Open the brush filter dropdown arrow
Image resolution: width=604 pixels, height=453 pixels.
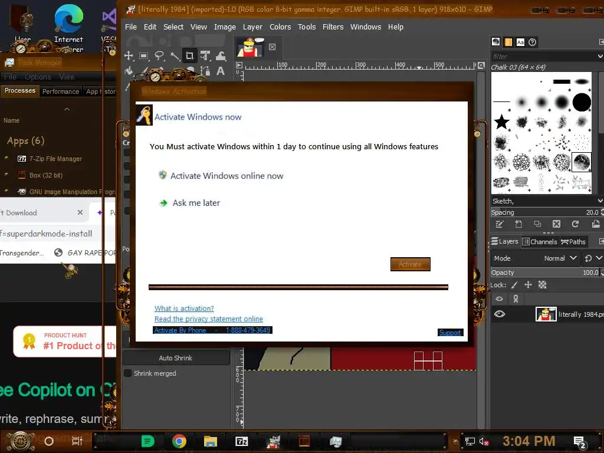[x=600, y=56]
